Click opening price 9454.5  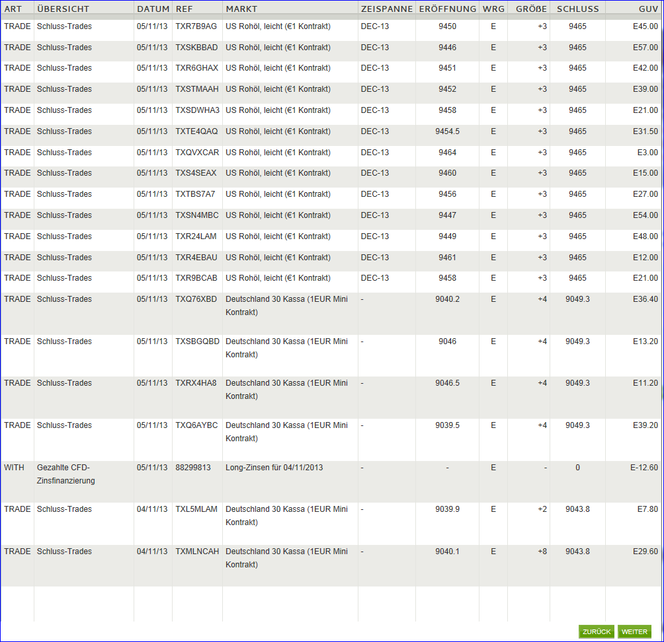pos(447,131)
